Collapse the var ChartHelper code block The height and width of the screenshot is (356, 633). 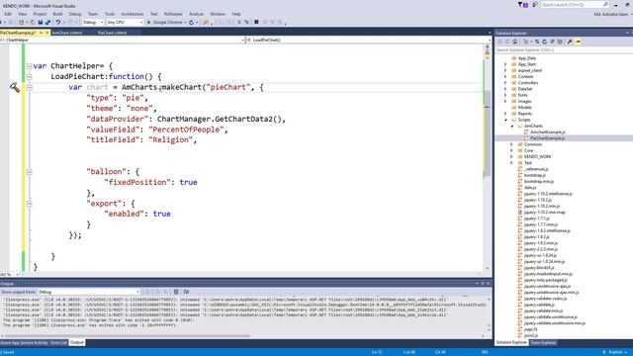(29, 66)
